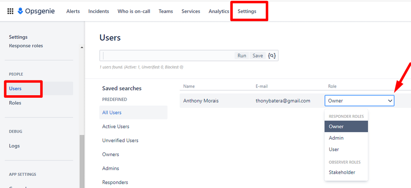Image resolution: width=411 pixels, height=188 pixels.
Task: Go to the Incidents tab
Action: tap(99, 11)
